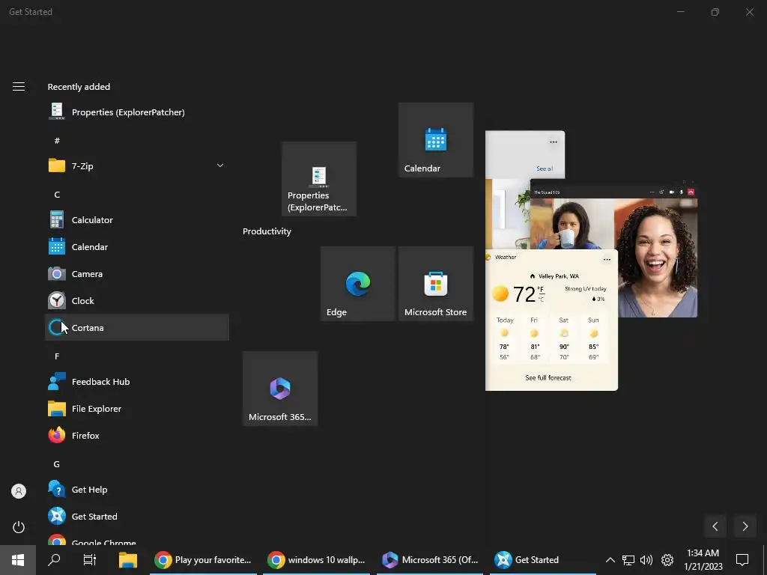The image size is (767, 575).
Task: Show hidden system tray icons
Action: tap(610, 560)
